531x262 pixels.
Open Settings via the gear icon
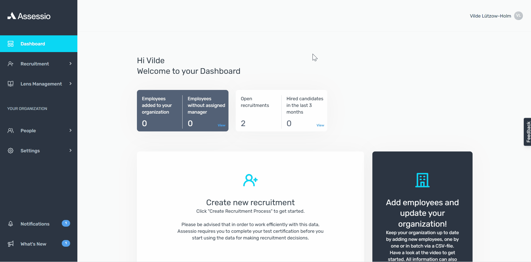pos(11,151)
